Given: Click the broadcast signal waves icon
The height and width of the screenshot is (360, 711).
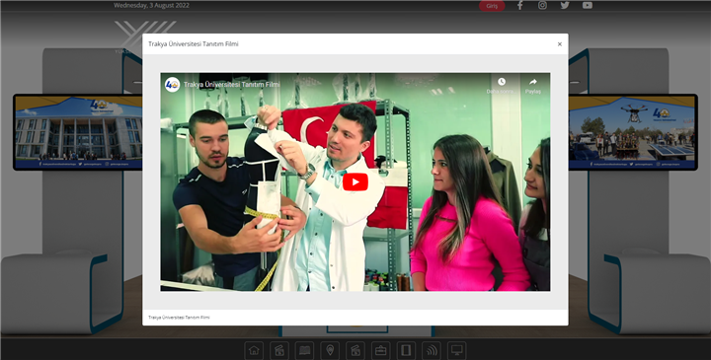Looking at the screenshot, I should coord(432,350).
